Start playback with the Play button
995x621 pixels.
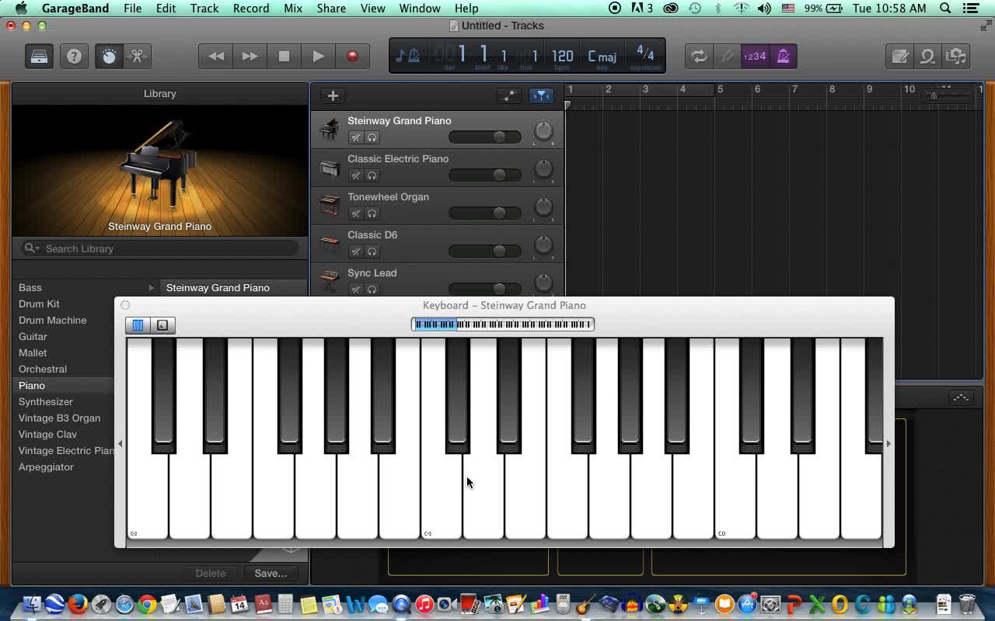[x=318, y=56]
